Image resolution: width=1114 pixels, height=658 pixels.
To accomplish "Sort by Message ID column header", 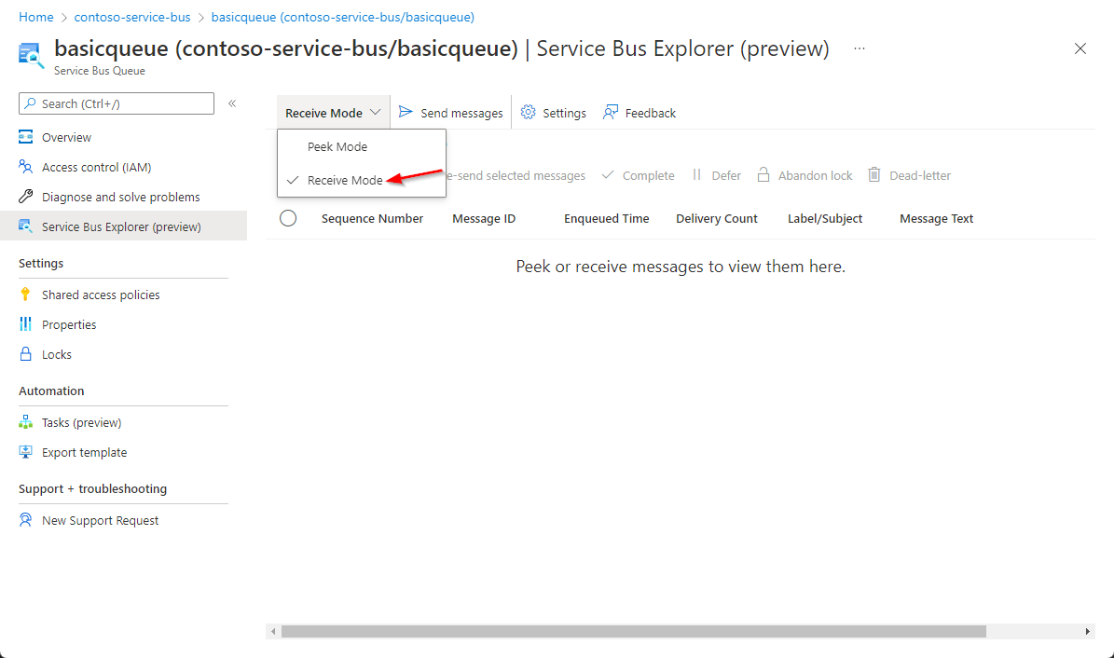I will [x=484, y=219].
